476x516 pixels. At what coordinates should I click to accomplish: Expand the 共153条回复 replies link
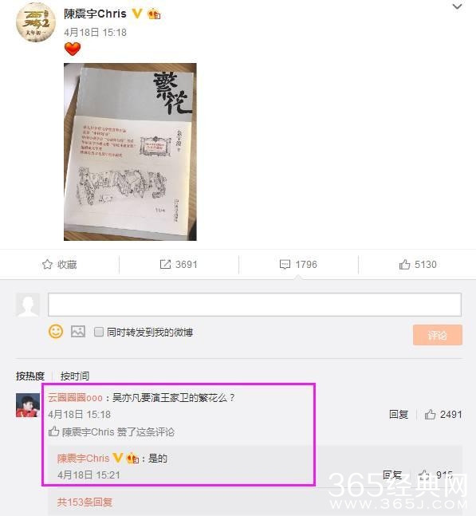85,502
